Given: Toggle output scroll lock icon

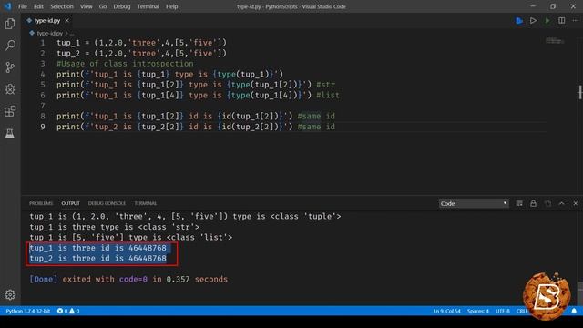Looking at the screenshot, I should (x=533, y=203).
